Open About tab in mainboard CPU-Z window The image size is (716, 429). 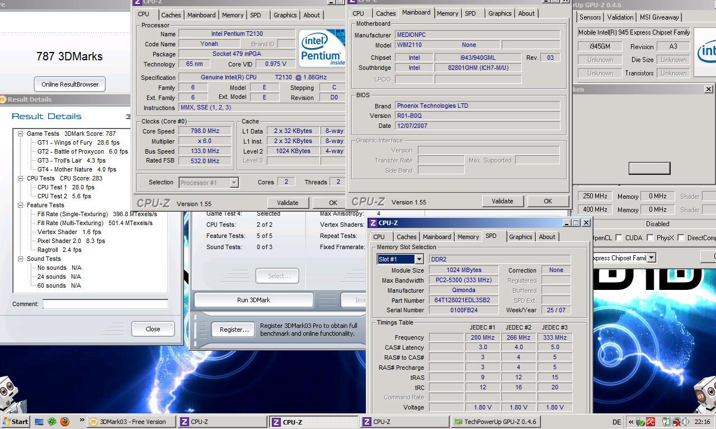[x=526, y=13]
